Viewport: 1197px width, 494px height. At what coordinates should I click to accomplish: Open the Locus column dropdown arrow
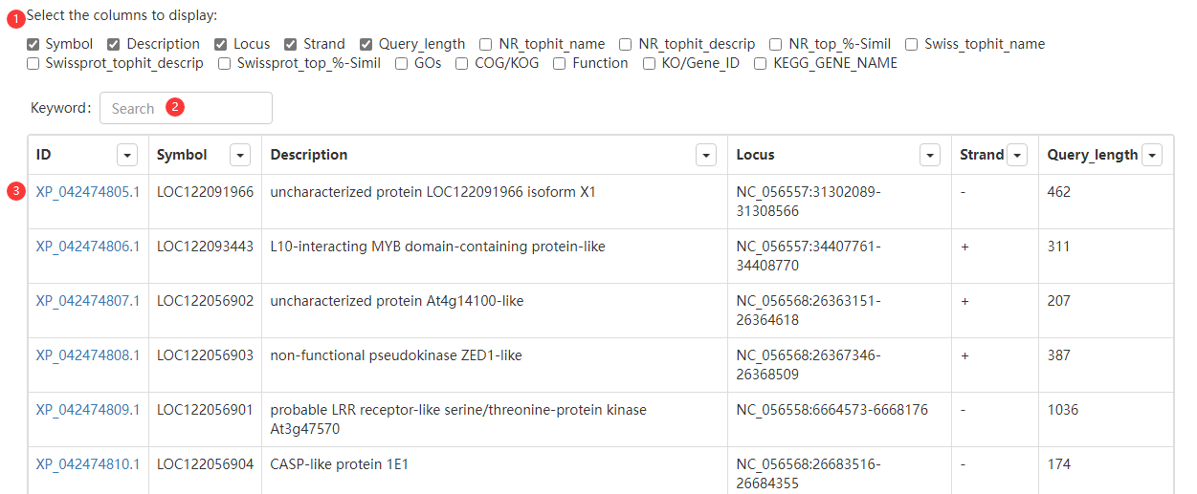click(x=929, y=155)
